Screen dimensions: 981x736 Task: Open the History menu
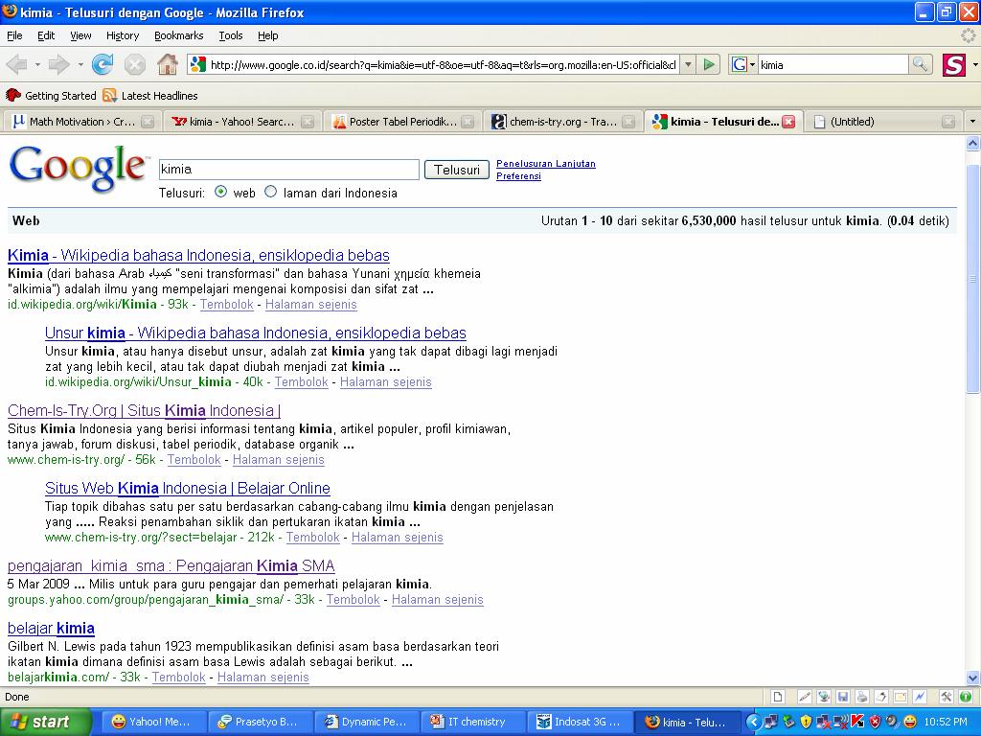(x=123, y=35)
